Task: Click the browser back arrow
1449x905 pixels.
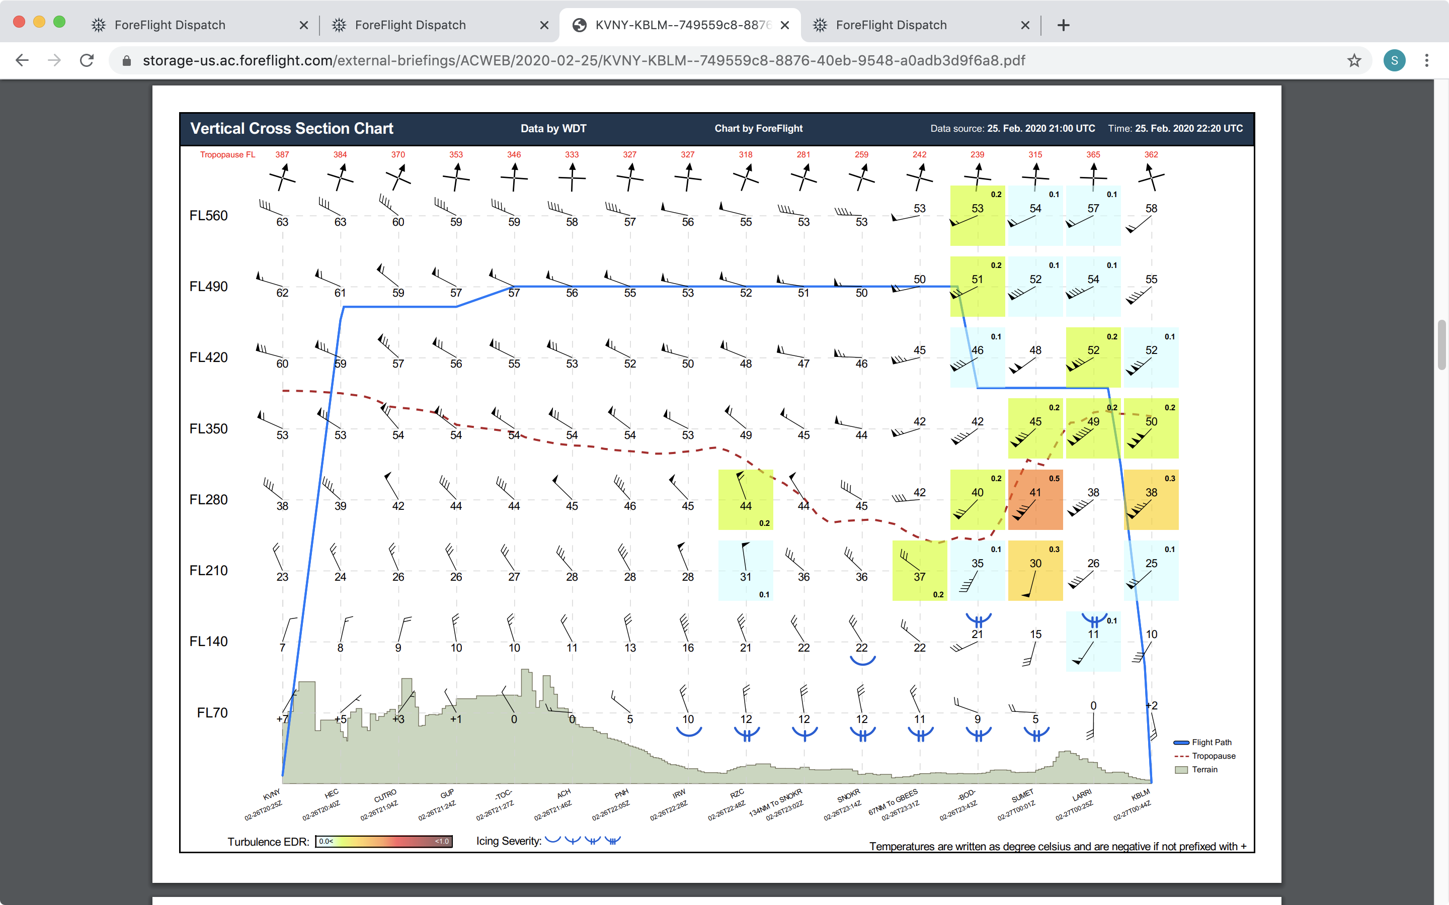Action: [x=22, y=60]
